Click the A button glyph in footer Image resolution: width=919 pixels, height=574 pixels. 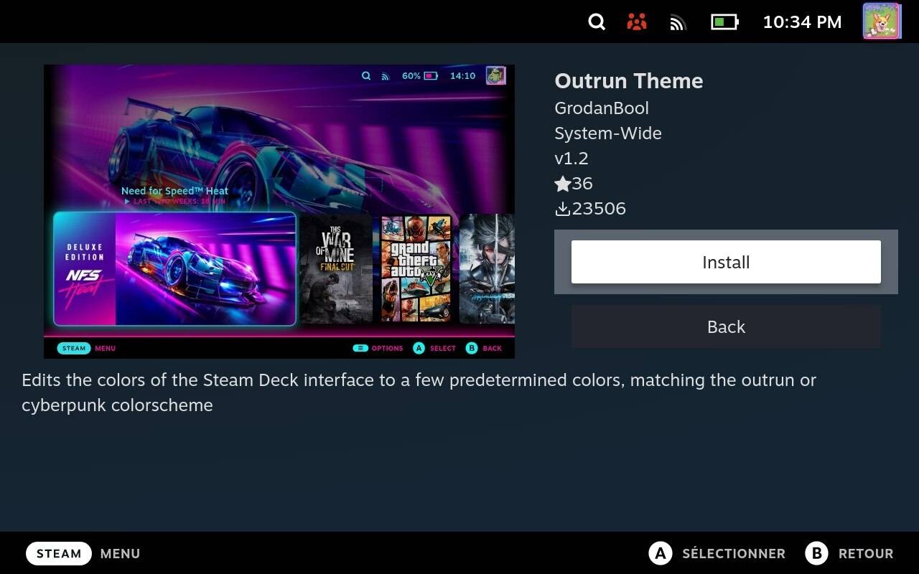[661, 553]
